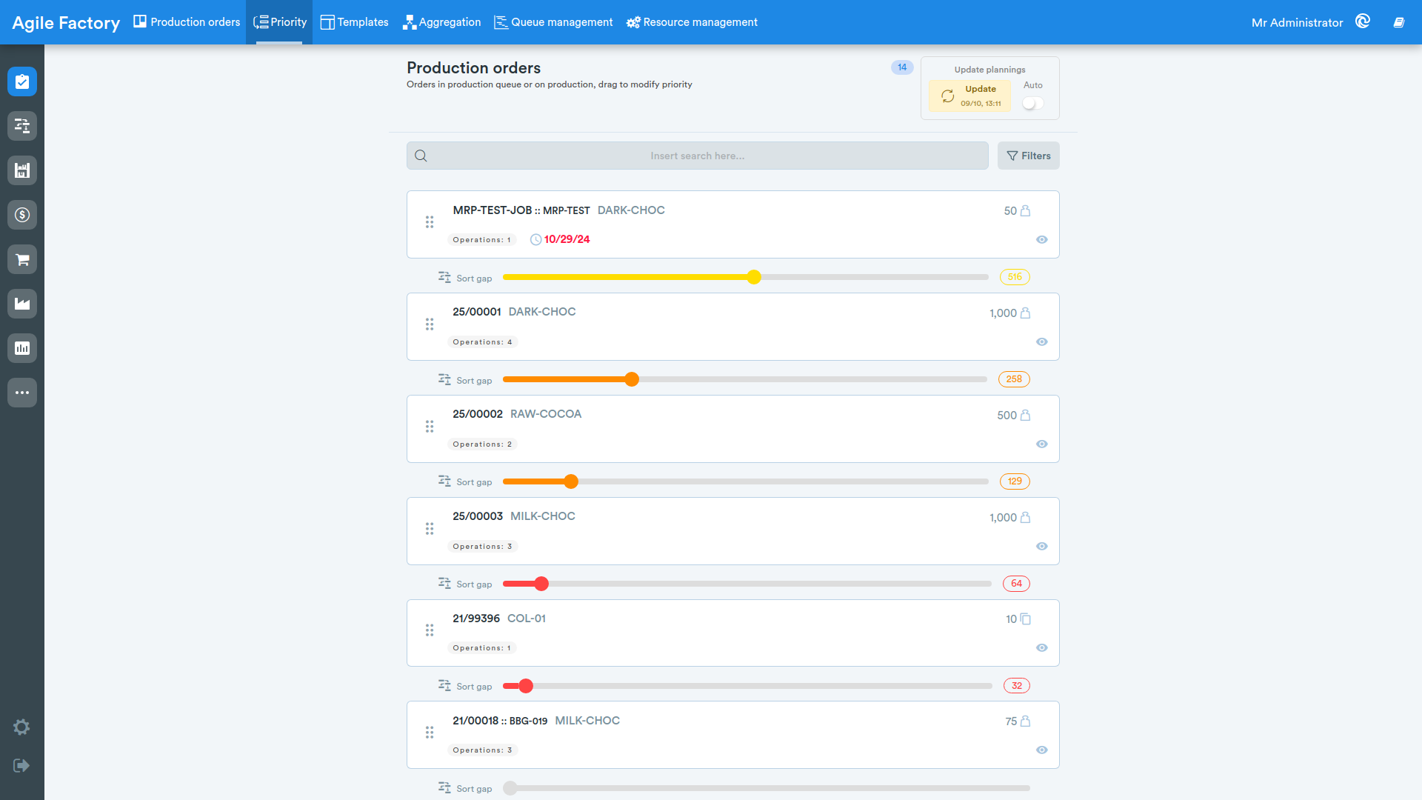Open the bar chart reports sidebar icon
The width and height of the screenshot is (1422, 800).
click(x=22, y=348)
